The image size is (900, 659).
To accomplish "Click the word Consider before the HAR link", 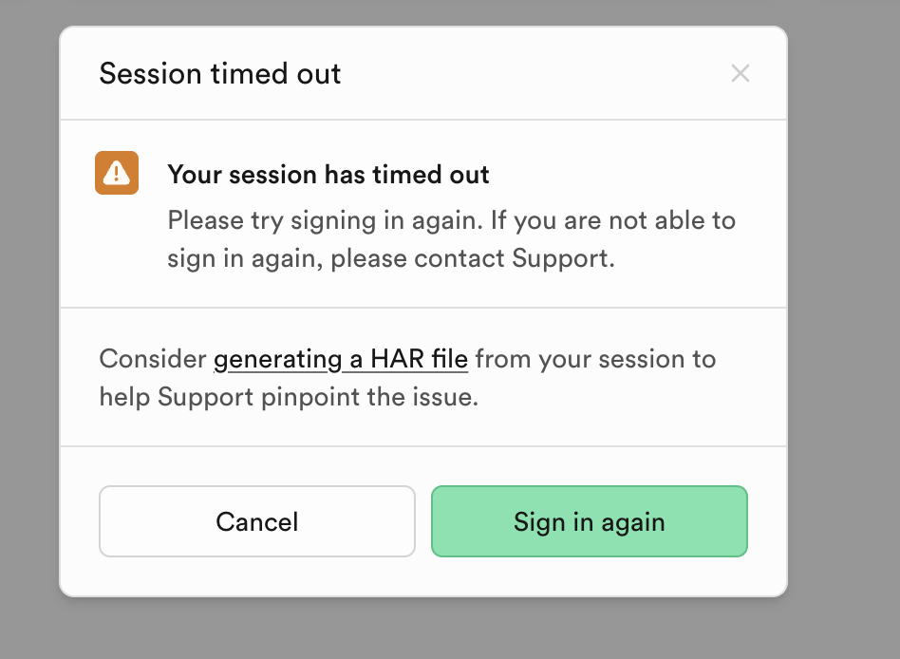I will [152, 359].
